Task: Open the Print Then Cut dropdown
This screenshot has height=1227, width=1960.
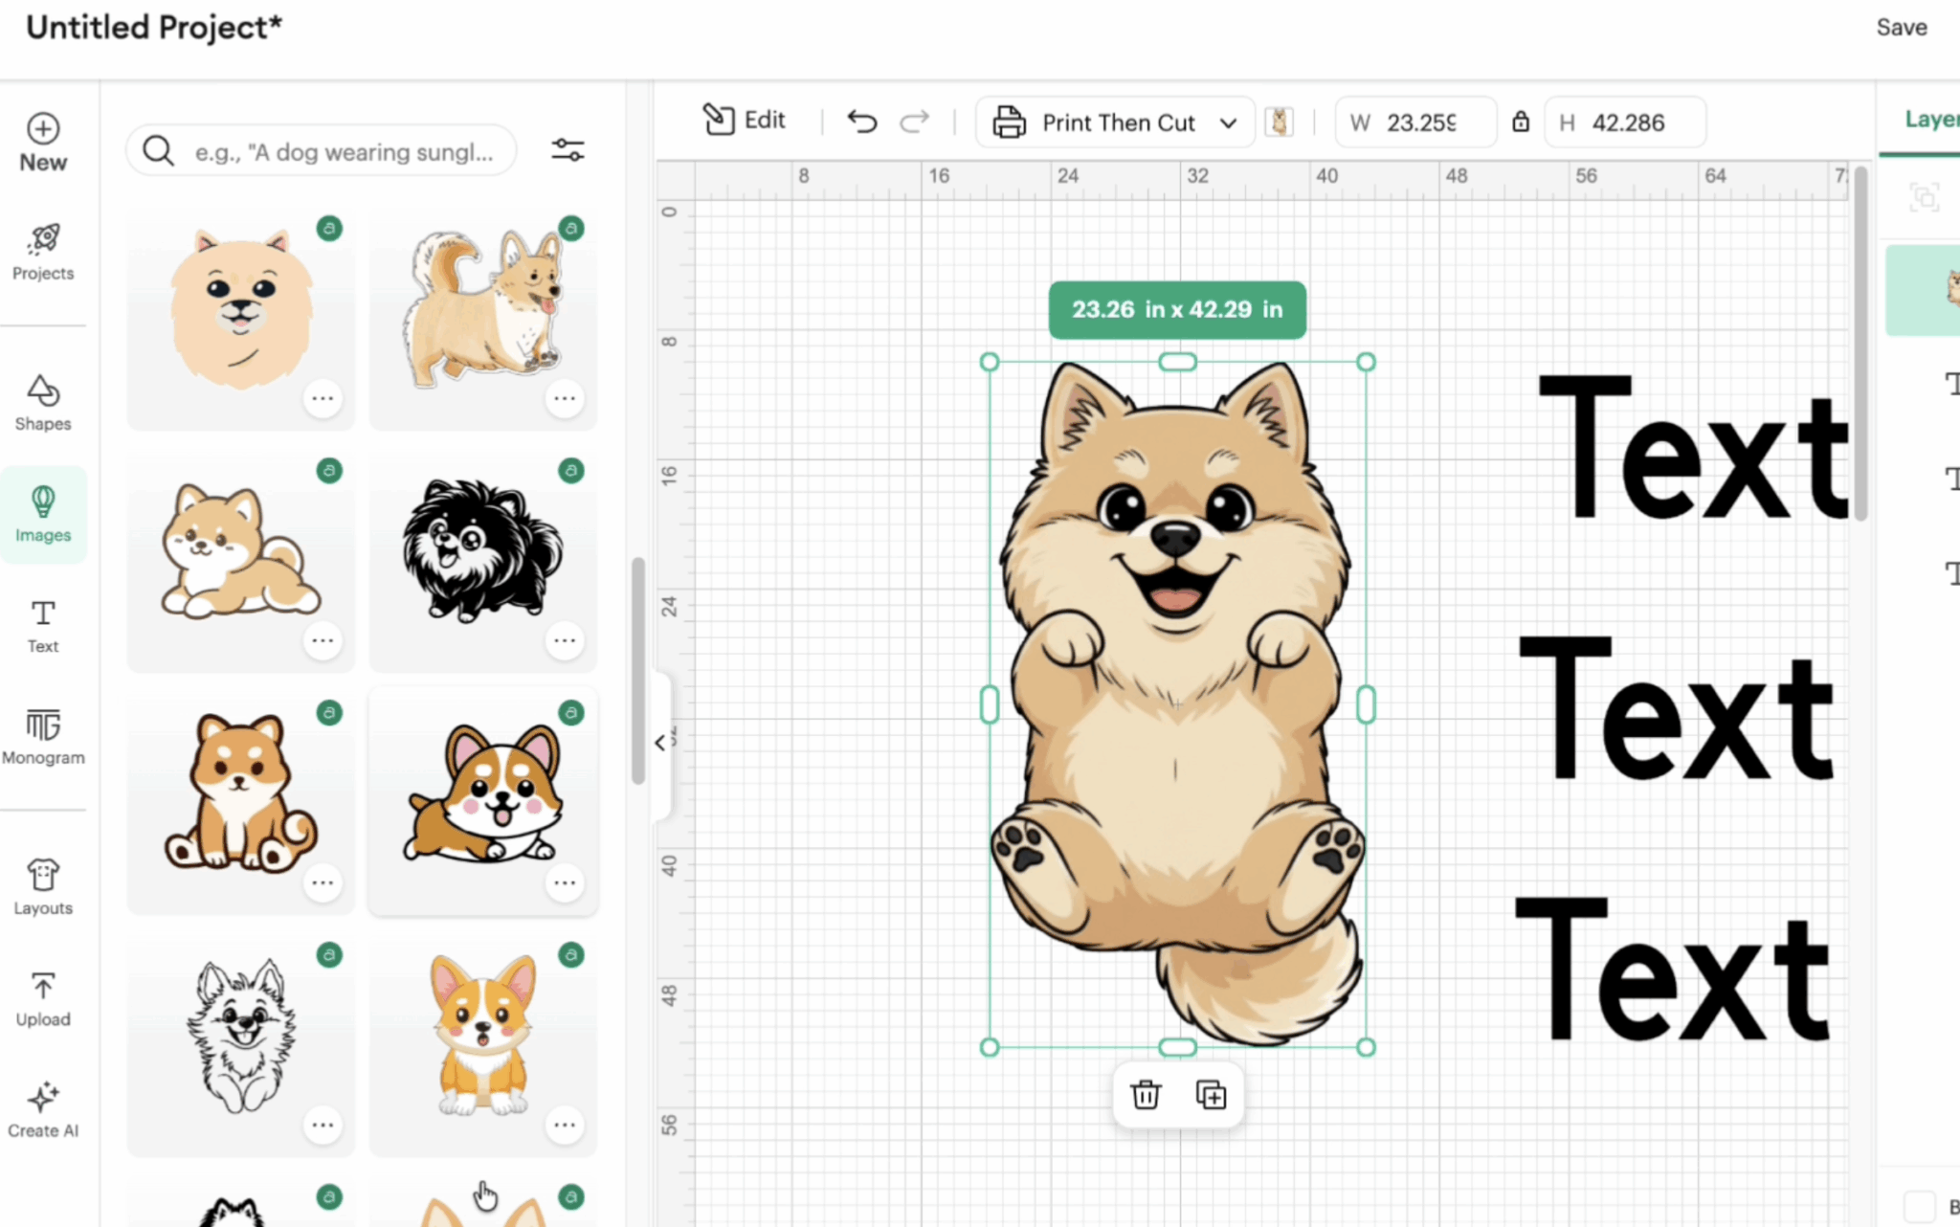Action: pyautogui.click(x=1115, y=123)
